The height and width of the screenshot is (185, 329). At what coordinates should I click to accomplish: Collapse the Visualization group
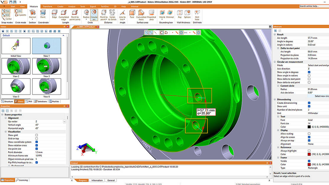pyautogui.click(x=6, y=132)
